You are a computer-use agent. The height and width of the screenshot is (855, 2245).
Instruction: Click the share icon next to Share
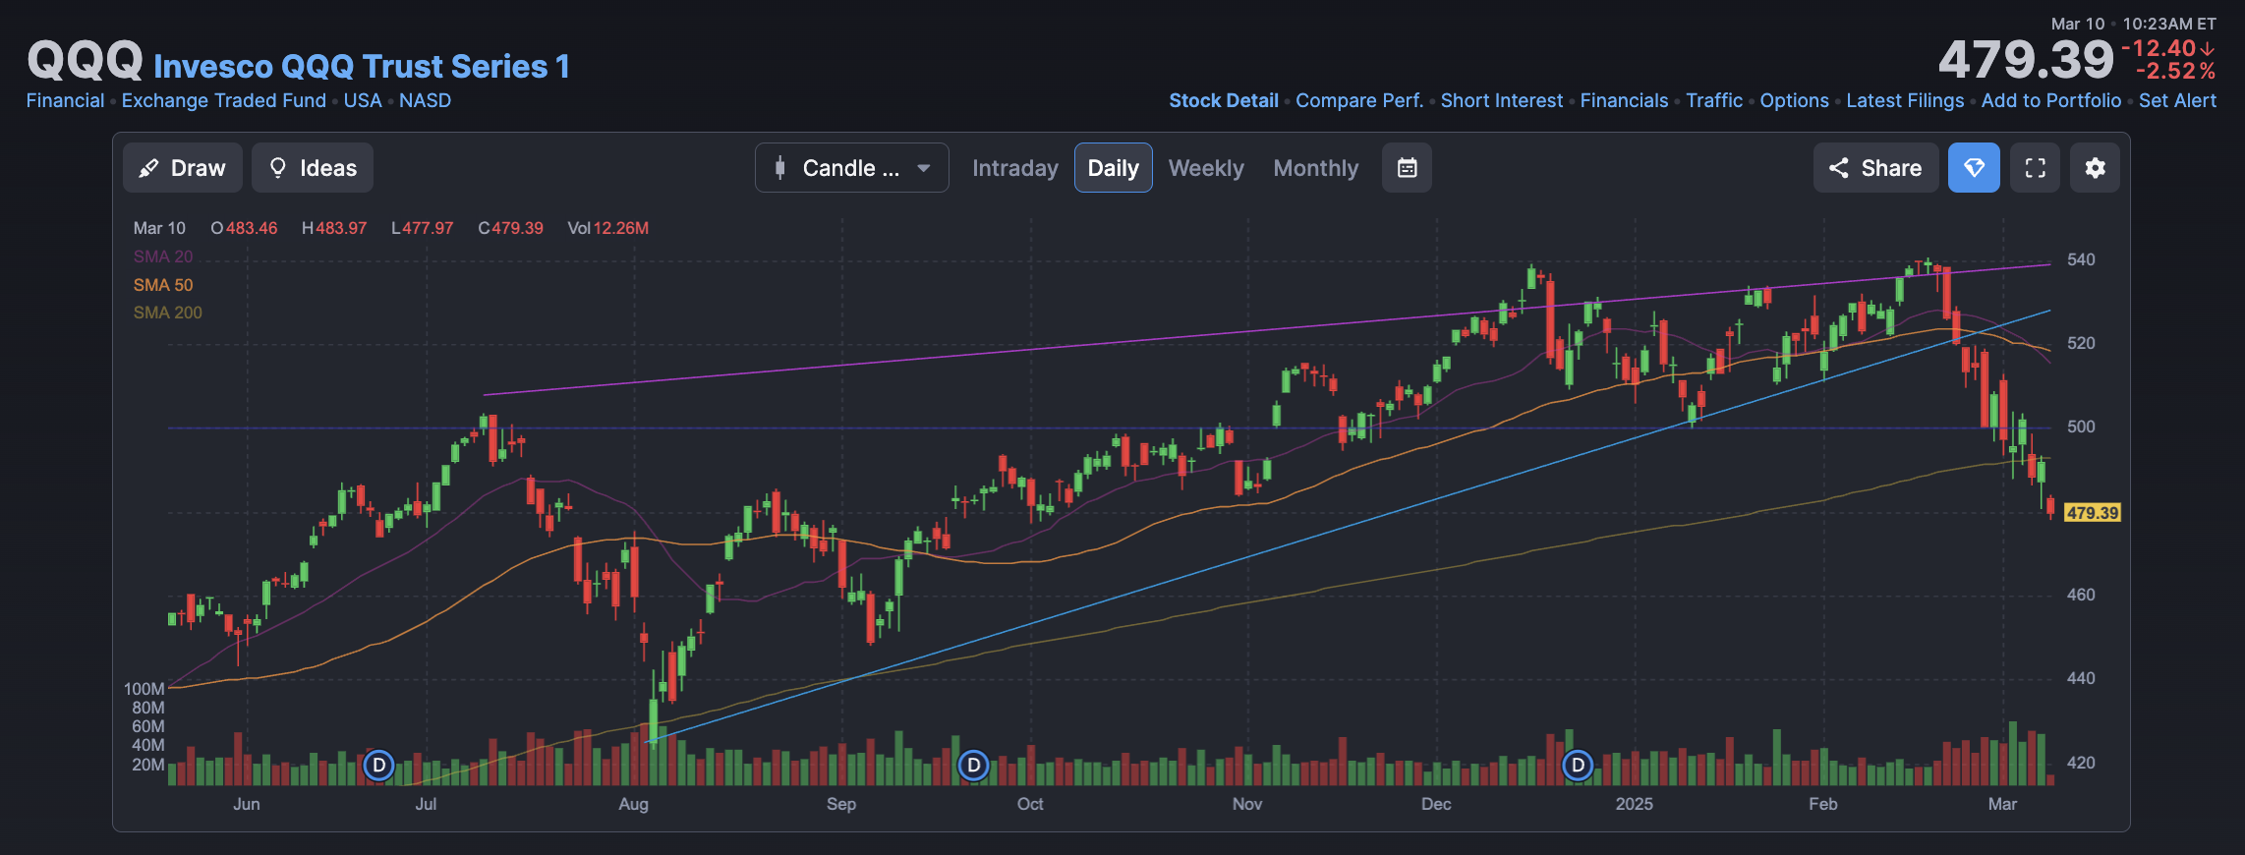[x=1839, y=168]
